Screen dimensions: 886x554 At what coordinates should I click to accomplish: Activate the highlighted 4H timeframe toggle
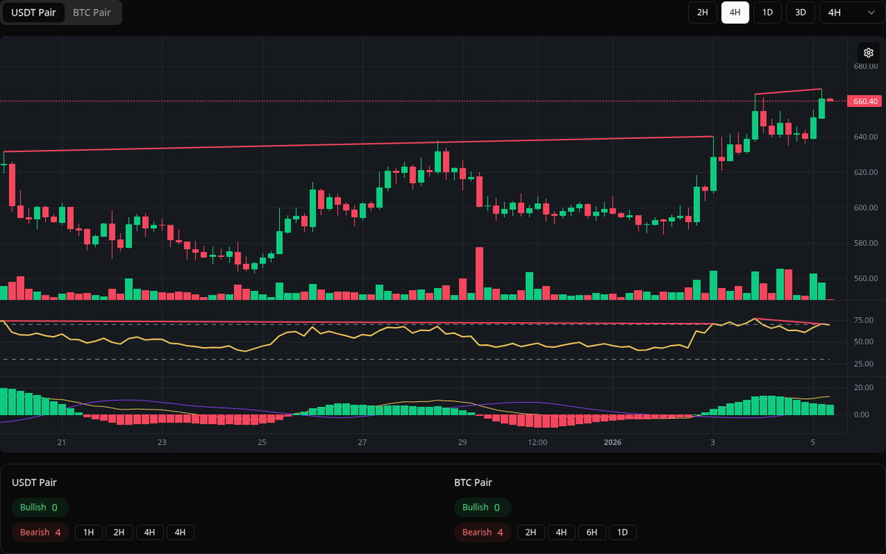tap(735, 13)
